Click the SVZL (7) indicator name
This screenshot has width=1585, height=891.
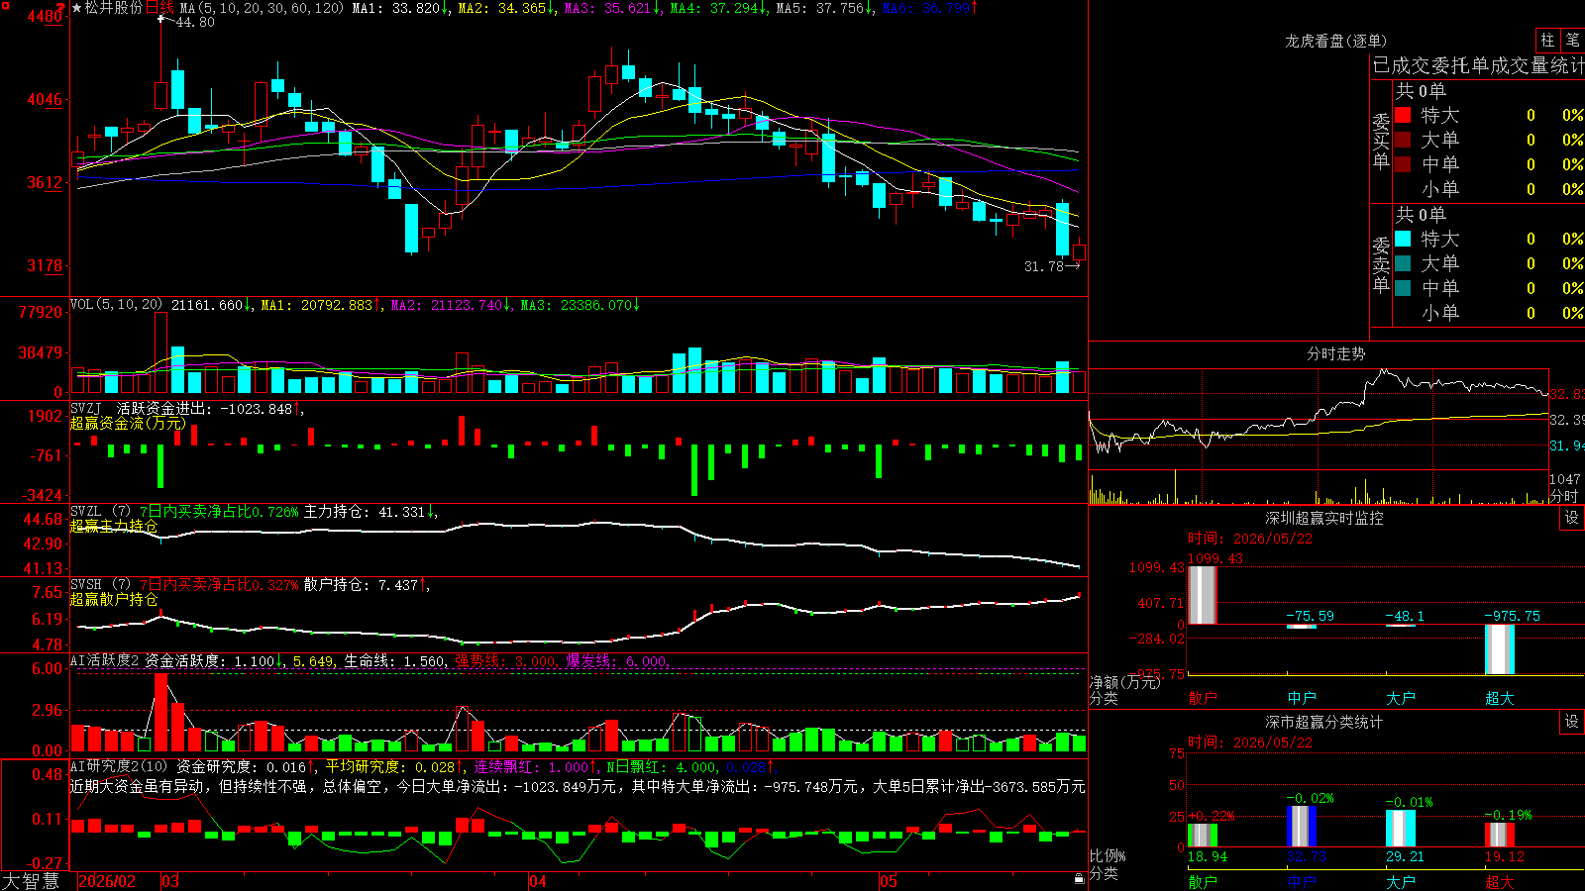(101, 512)
